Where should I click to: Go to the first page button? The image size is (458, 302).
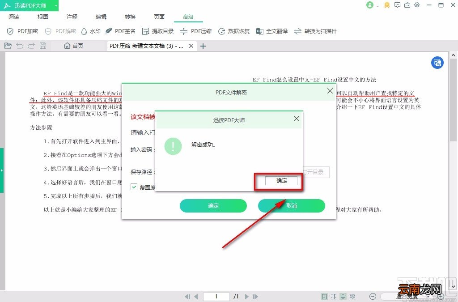coord(187,297)
